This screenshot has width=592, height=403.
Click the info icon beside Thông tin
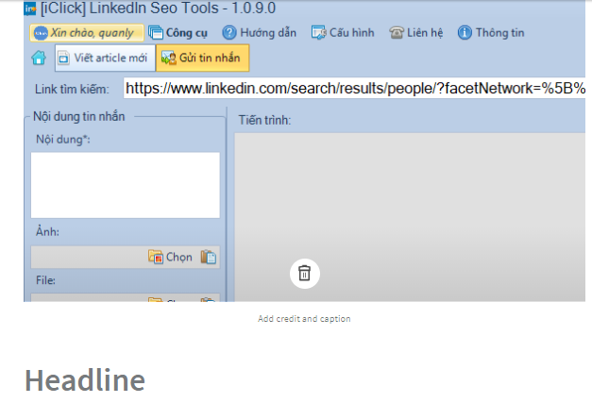[465, 33]
